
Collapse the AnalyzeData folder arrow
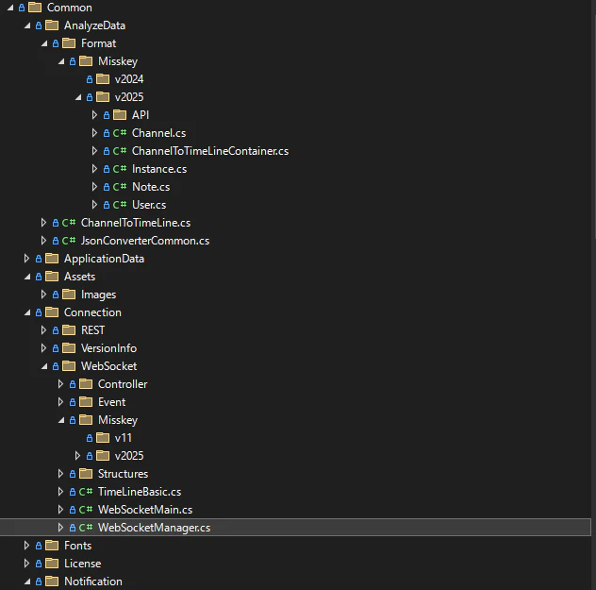coord(27,25)
